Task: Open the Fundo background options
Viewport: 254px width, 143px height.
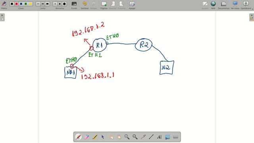Action: point(74,5)
